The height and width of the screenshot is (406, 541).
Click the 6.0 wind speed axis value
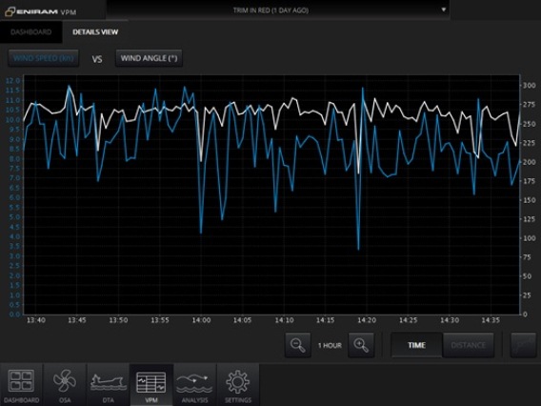point(14,197)
